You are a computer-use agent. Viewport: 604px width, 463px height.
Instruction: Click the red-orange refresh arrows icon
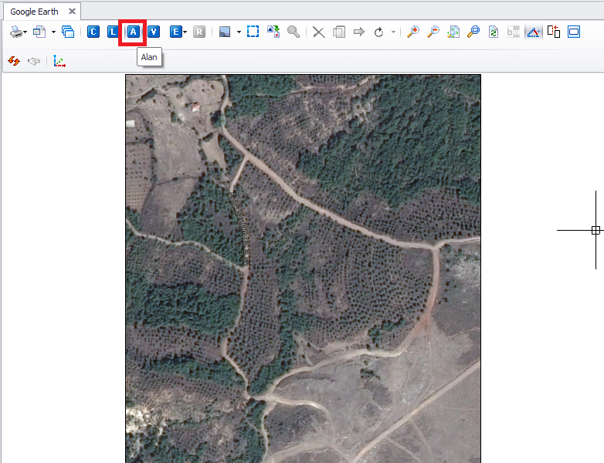click(x=13, y=61)
